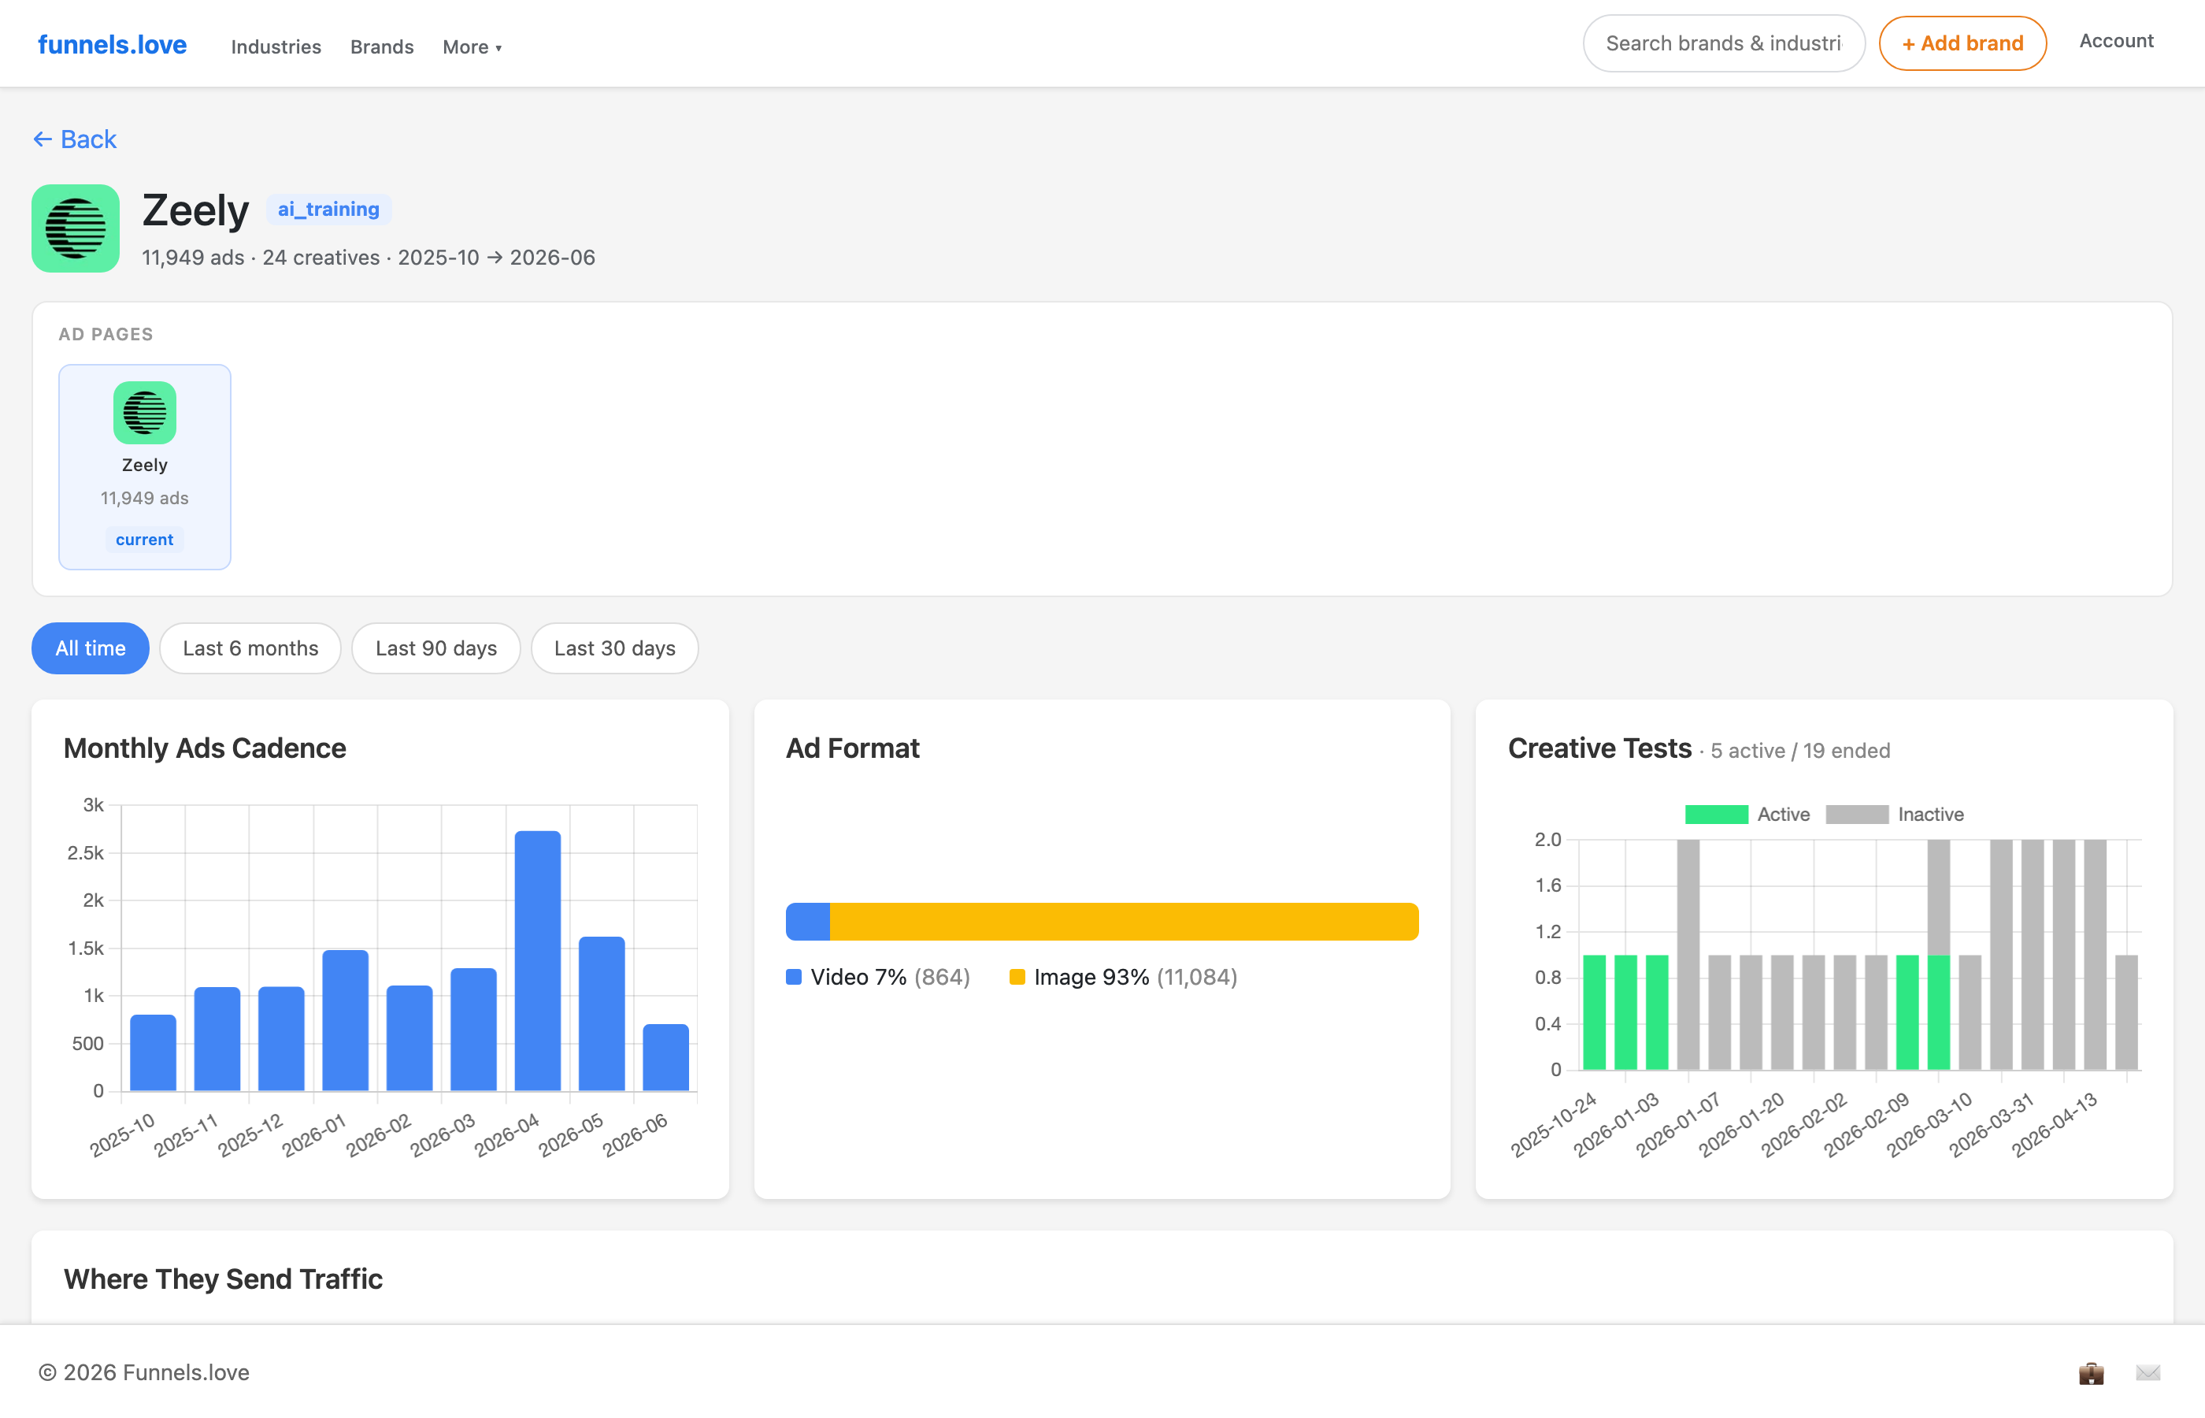Open the Account link
The width and height of the screenshot is (2205, 1418).
pos(2116,40)
